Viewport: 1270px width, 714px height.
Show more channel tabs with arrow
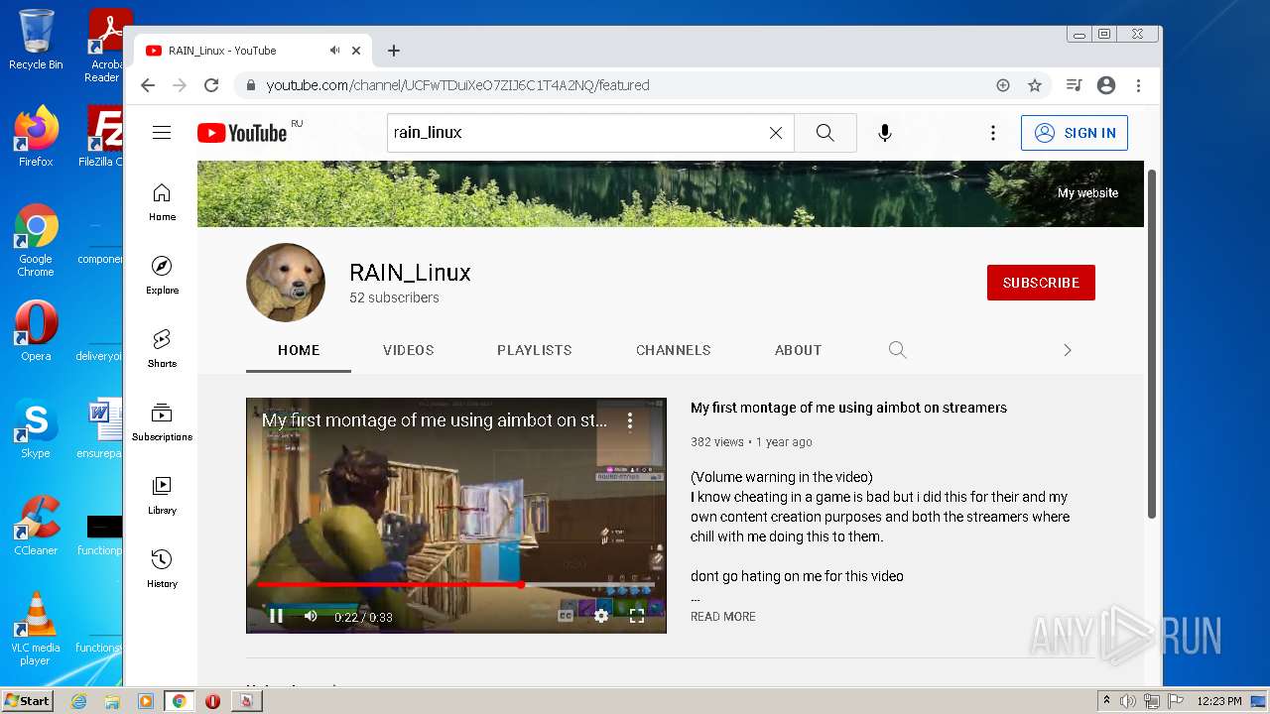[x=1068, y=350]
